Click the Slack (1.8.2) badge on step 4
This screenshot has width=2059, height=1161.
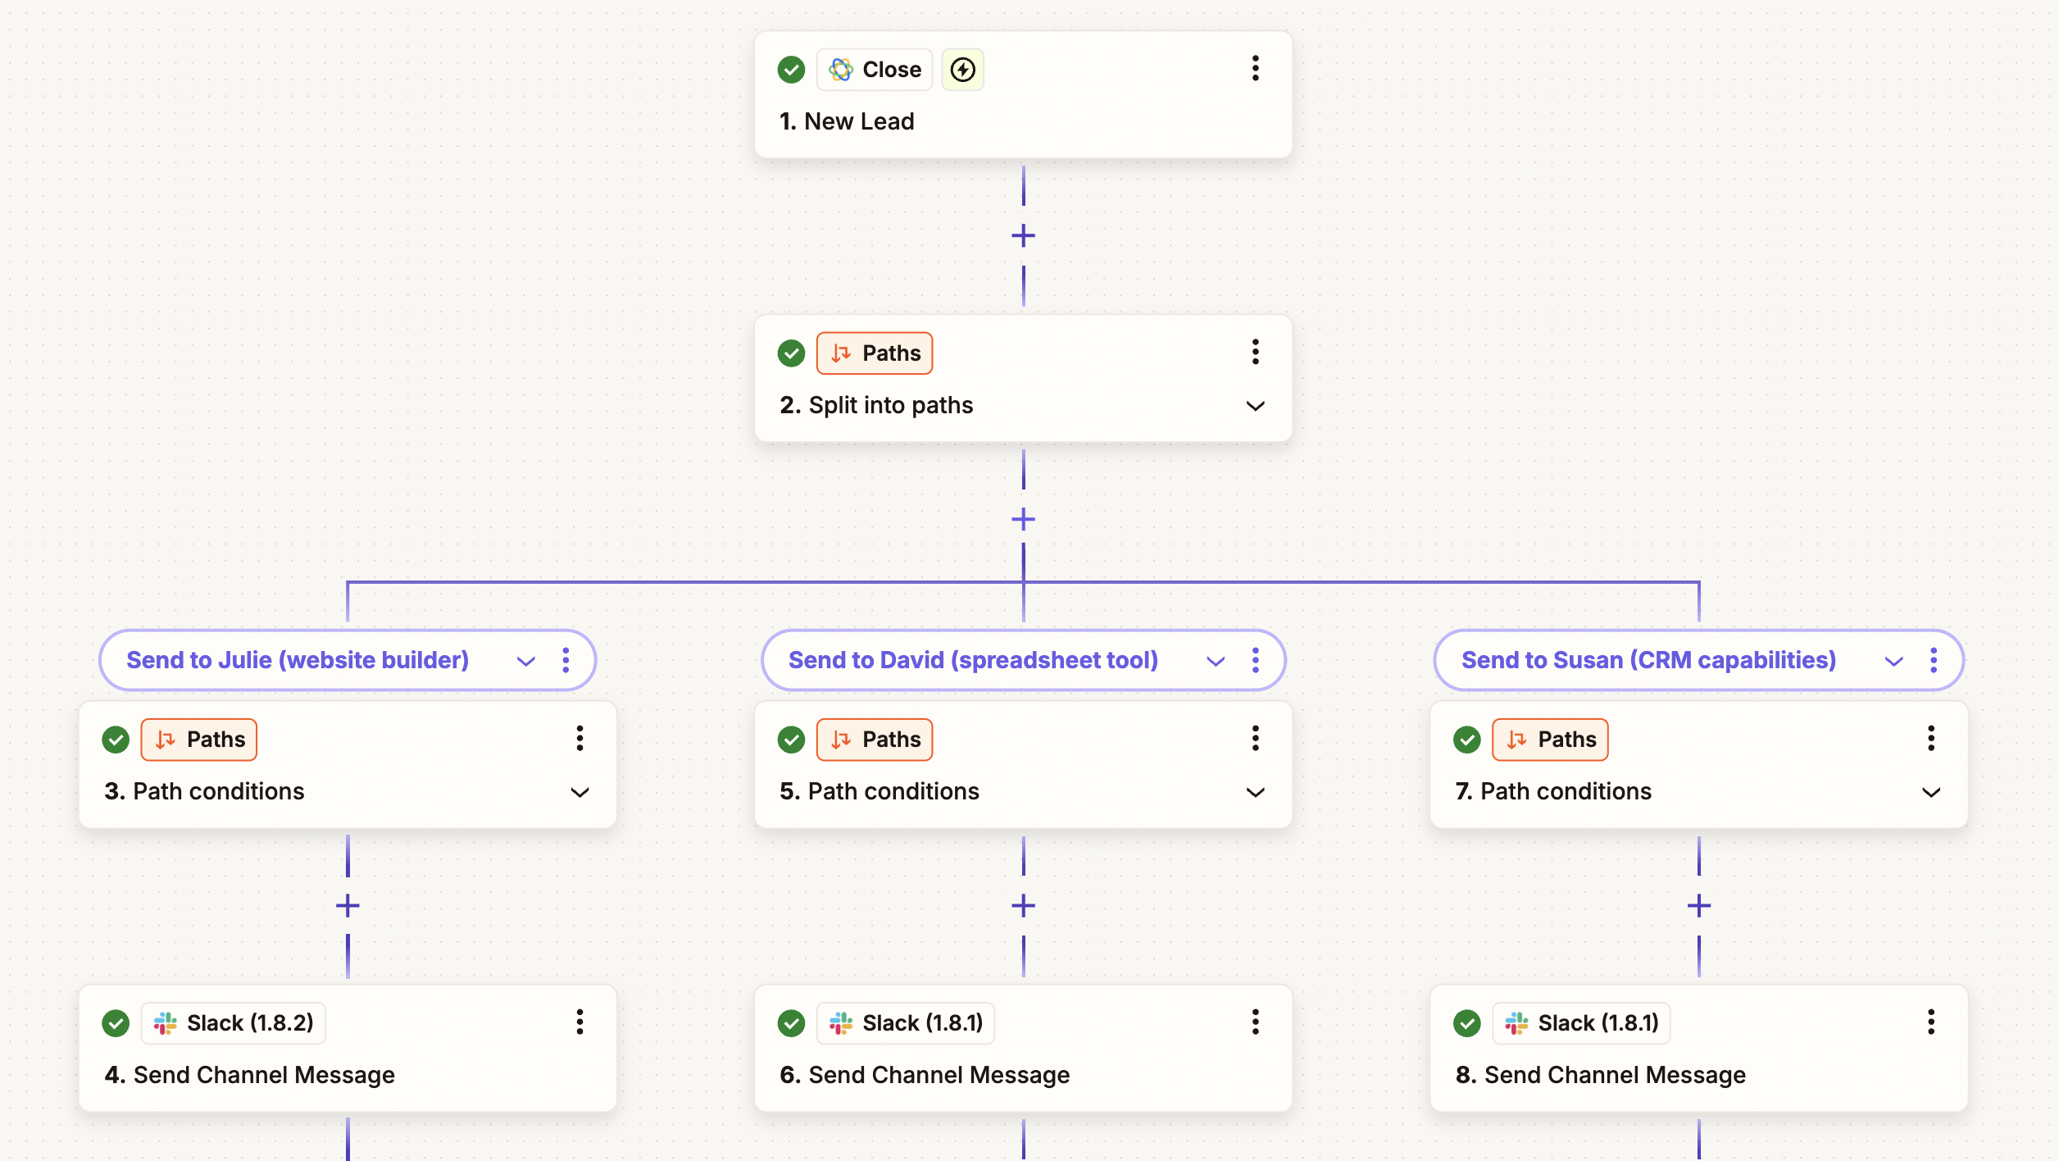click(234, 1023)
